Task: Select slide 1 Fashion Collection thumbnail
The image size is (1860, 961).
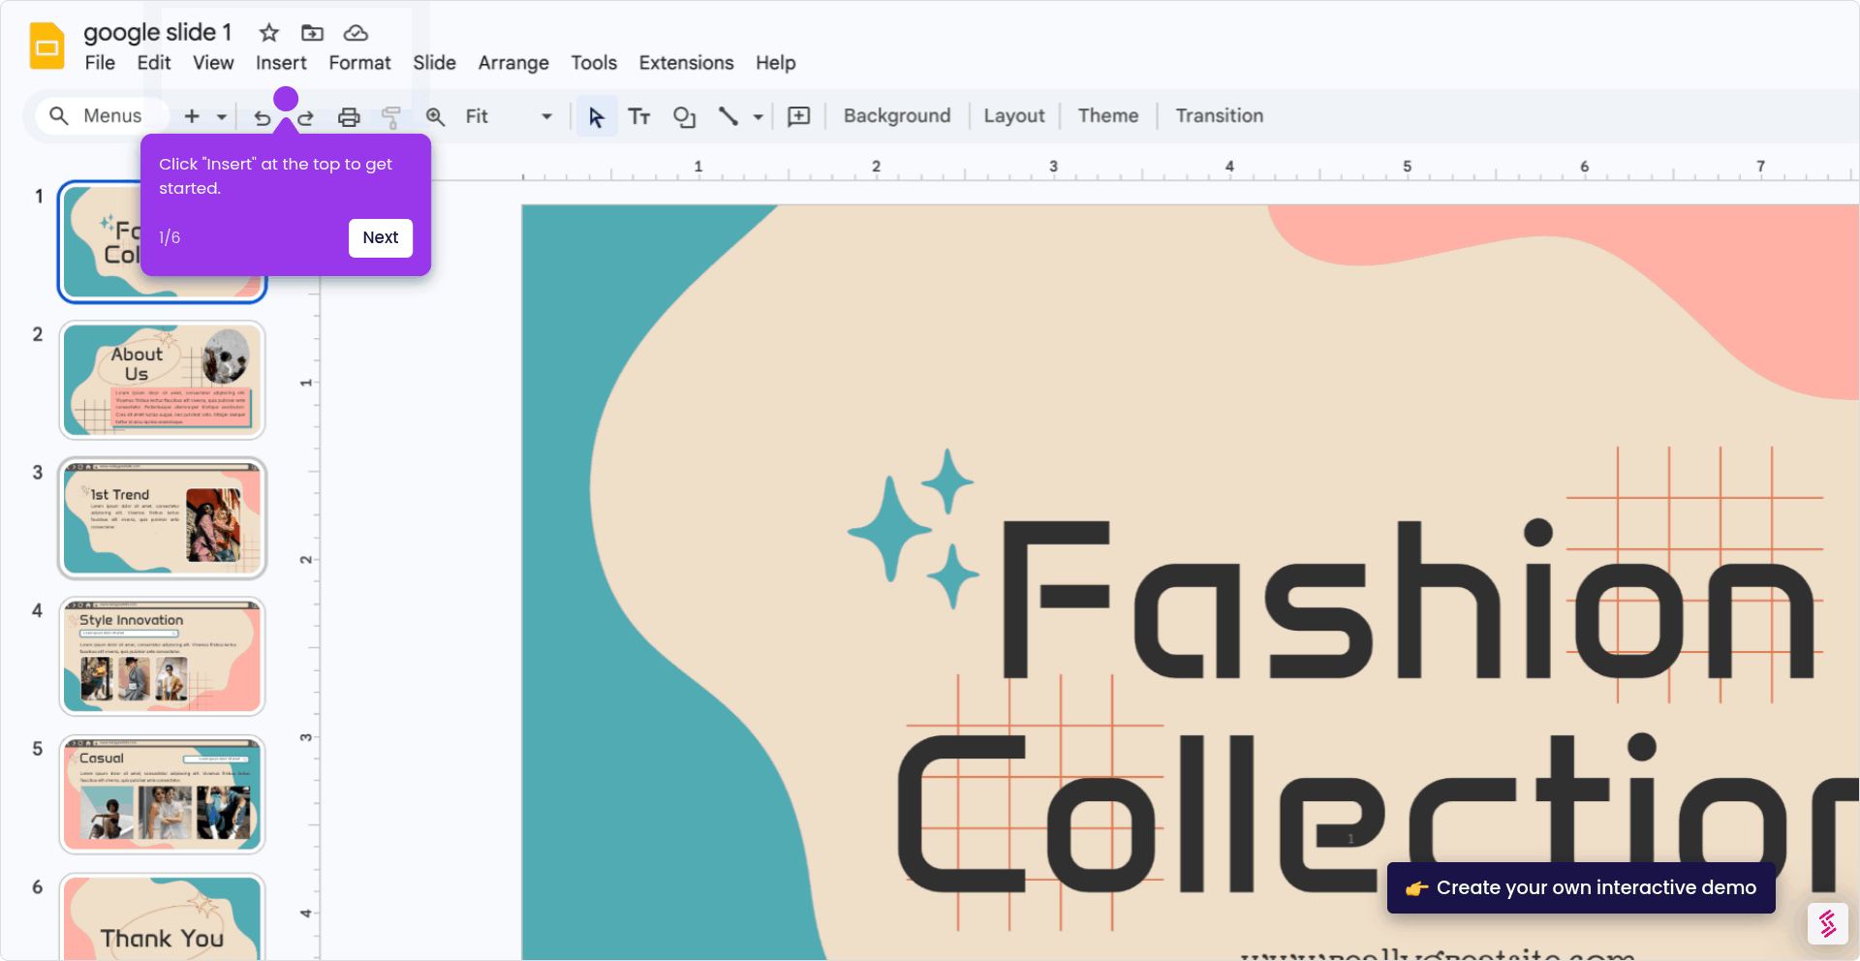Action: (162, 242)
